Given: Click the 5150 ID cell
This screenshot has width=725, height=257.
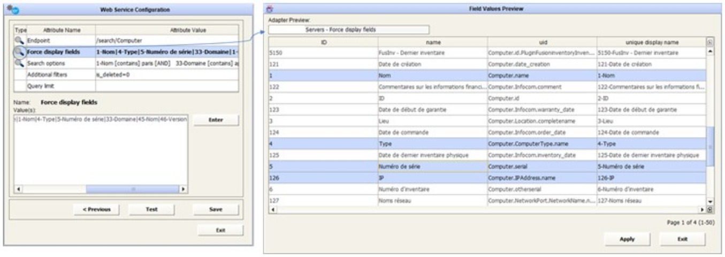Looking at the screenshot, I should coord(323,52).
